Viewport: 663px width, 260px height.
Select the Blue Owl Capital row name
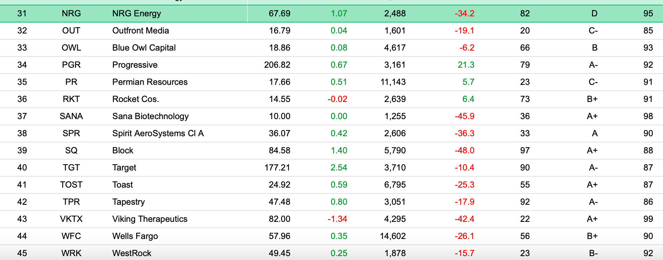tap(144, 48)
